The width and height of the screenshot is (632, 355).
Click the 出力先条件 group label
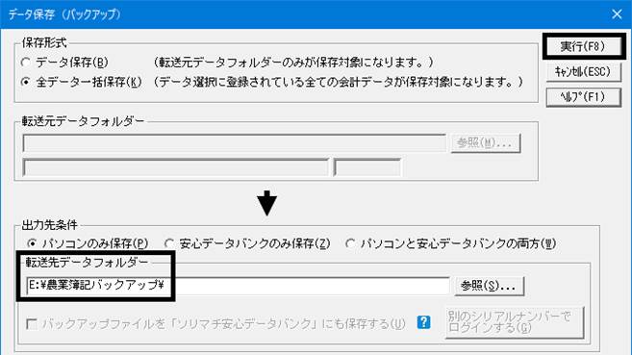pyautogui.click(x=50, y=225)
